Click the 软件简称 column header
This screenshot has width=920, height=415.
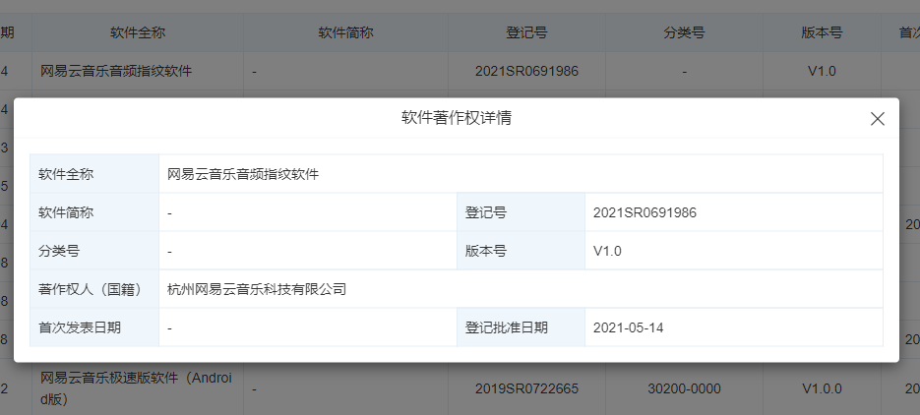click(x=345, y=31)
